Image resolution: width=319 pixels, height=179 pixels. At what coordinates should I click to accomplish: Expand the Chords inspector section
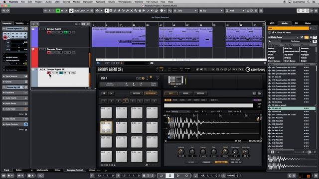coord(14,82)
